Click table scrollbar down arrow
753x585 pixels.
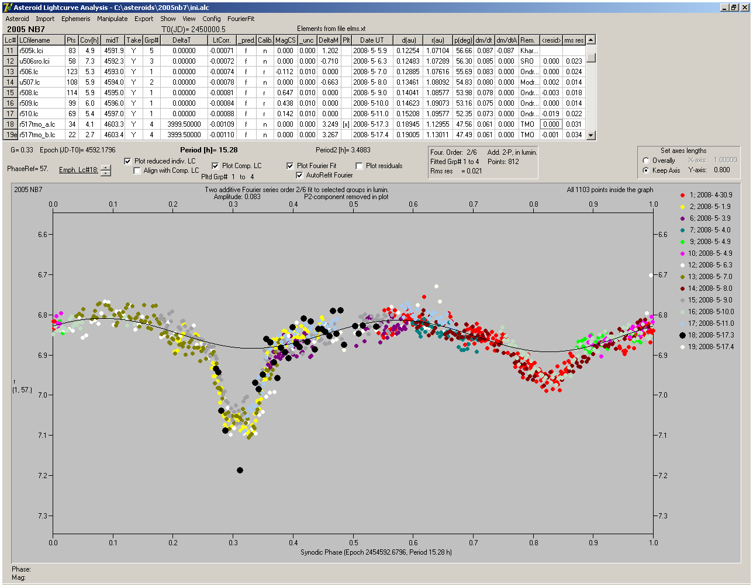591,135
